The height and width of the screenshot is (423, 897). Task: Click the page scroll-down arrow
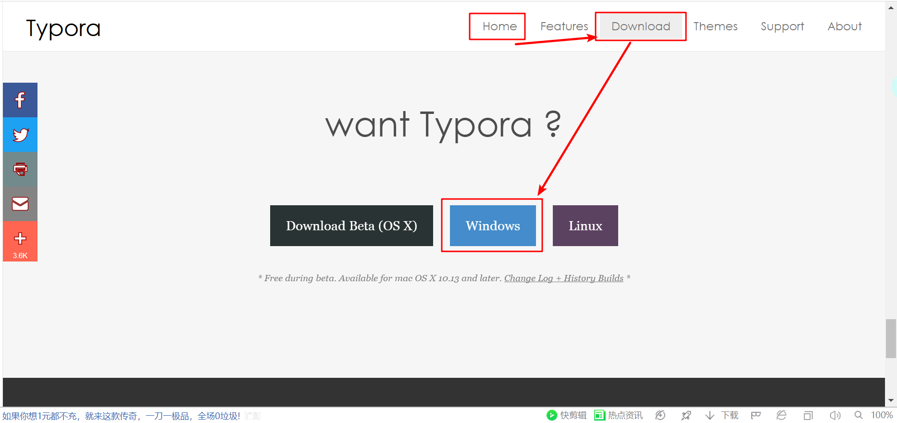click(891, 400)
